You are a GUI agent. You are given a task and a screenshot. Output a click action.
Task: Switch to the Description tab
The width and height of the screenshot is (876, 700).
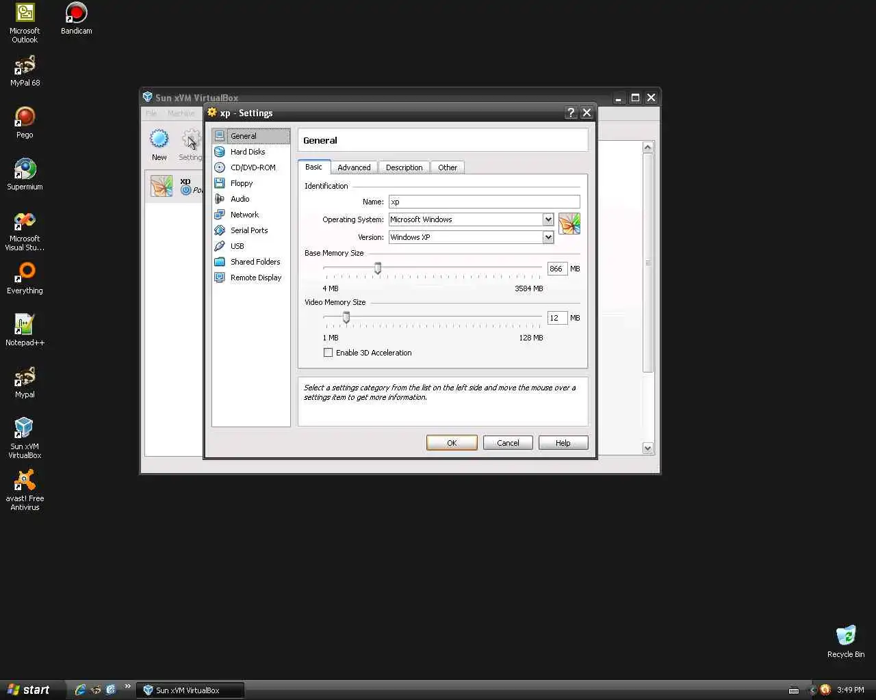(x=404, y=167)
